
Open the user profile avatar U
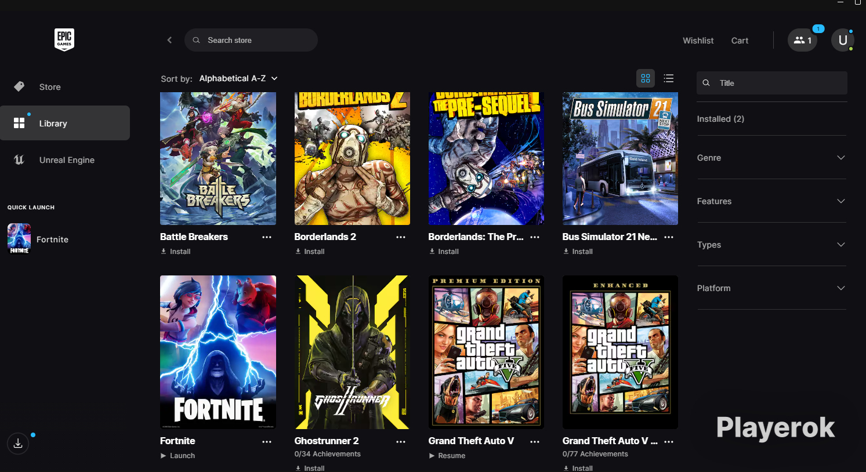click(842, 40)
